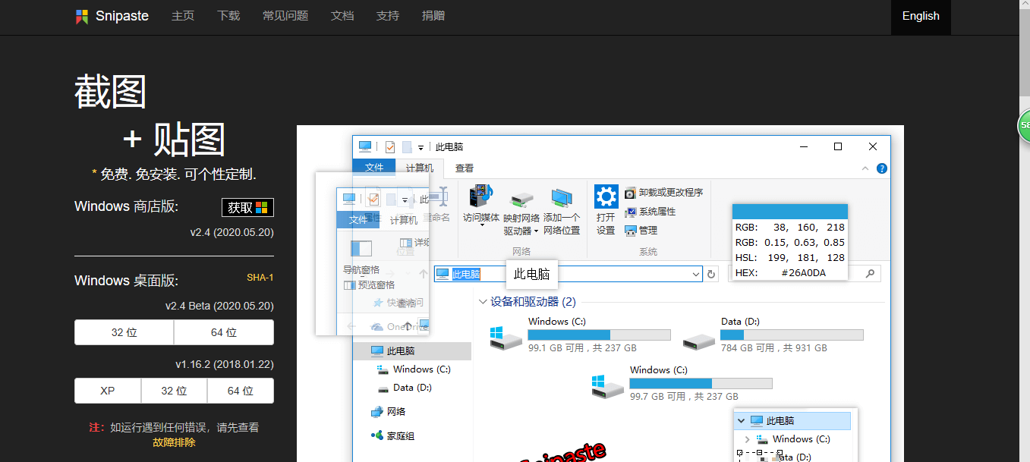This screenshot has height=462, width=1030.
Task: Switch to the 查看 tab
Action: pos(464,168)
